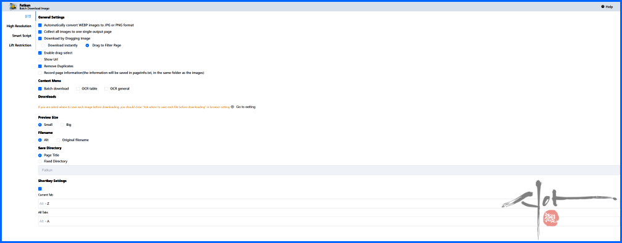622x243 pixels.
Task: Click the Context Menu heading
Action: 49,81
